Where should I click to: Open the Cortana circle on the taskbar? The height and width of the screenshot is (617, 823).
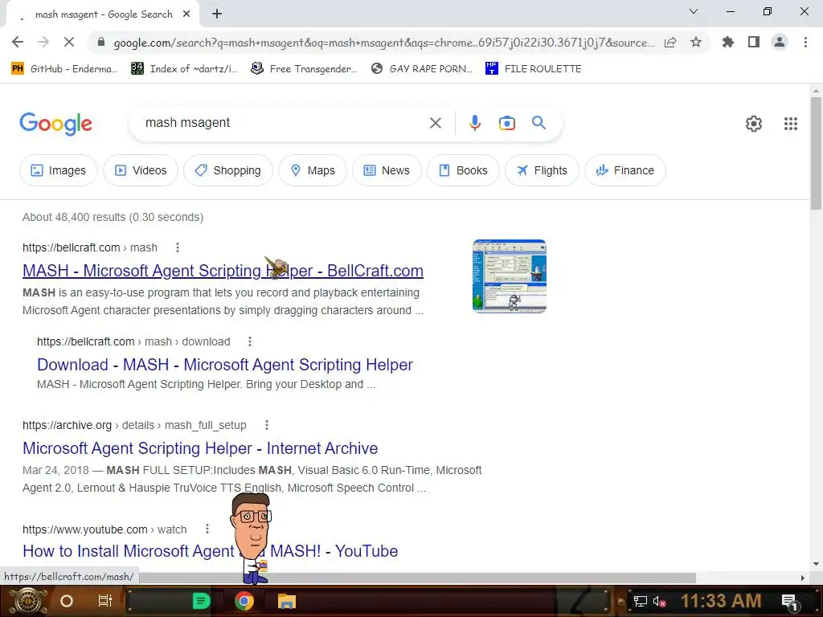[x=67, y=601]
